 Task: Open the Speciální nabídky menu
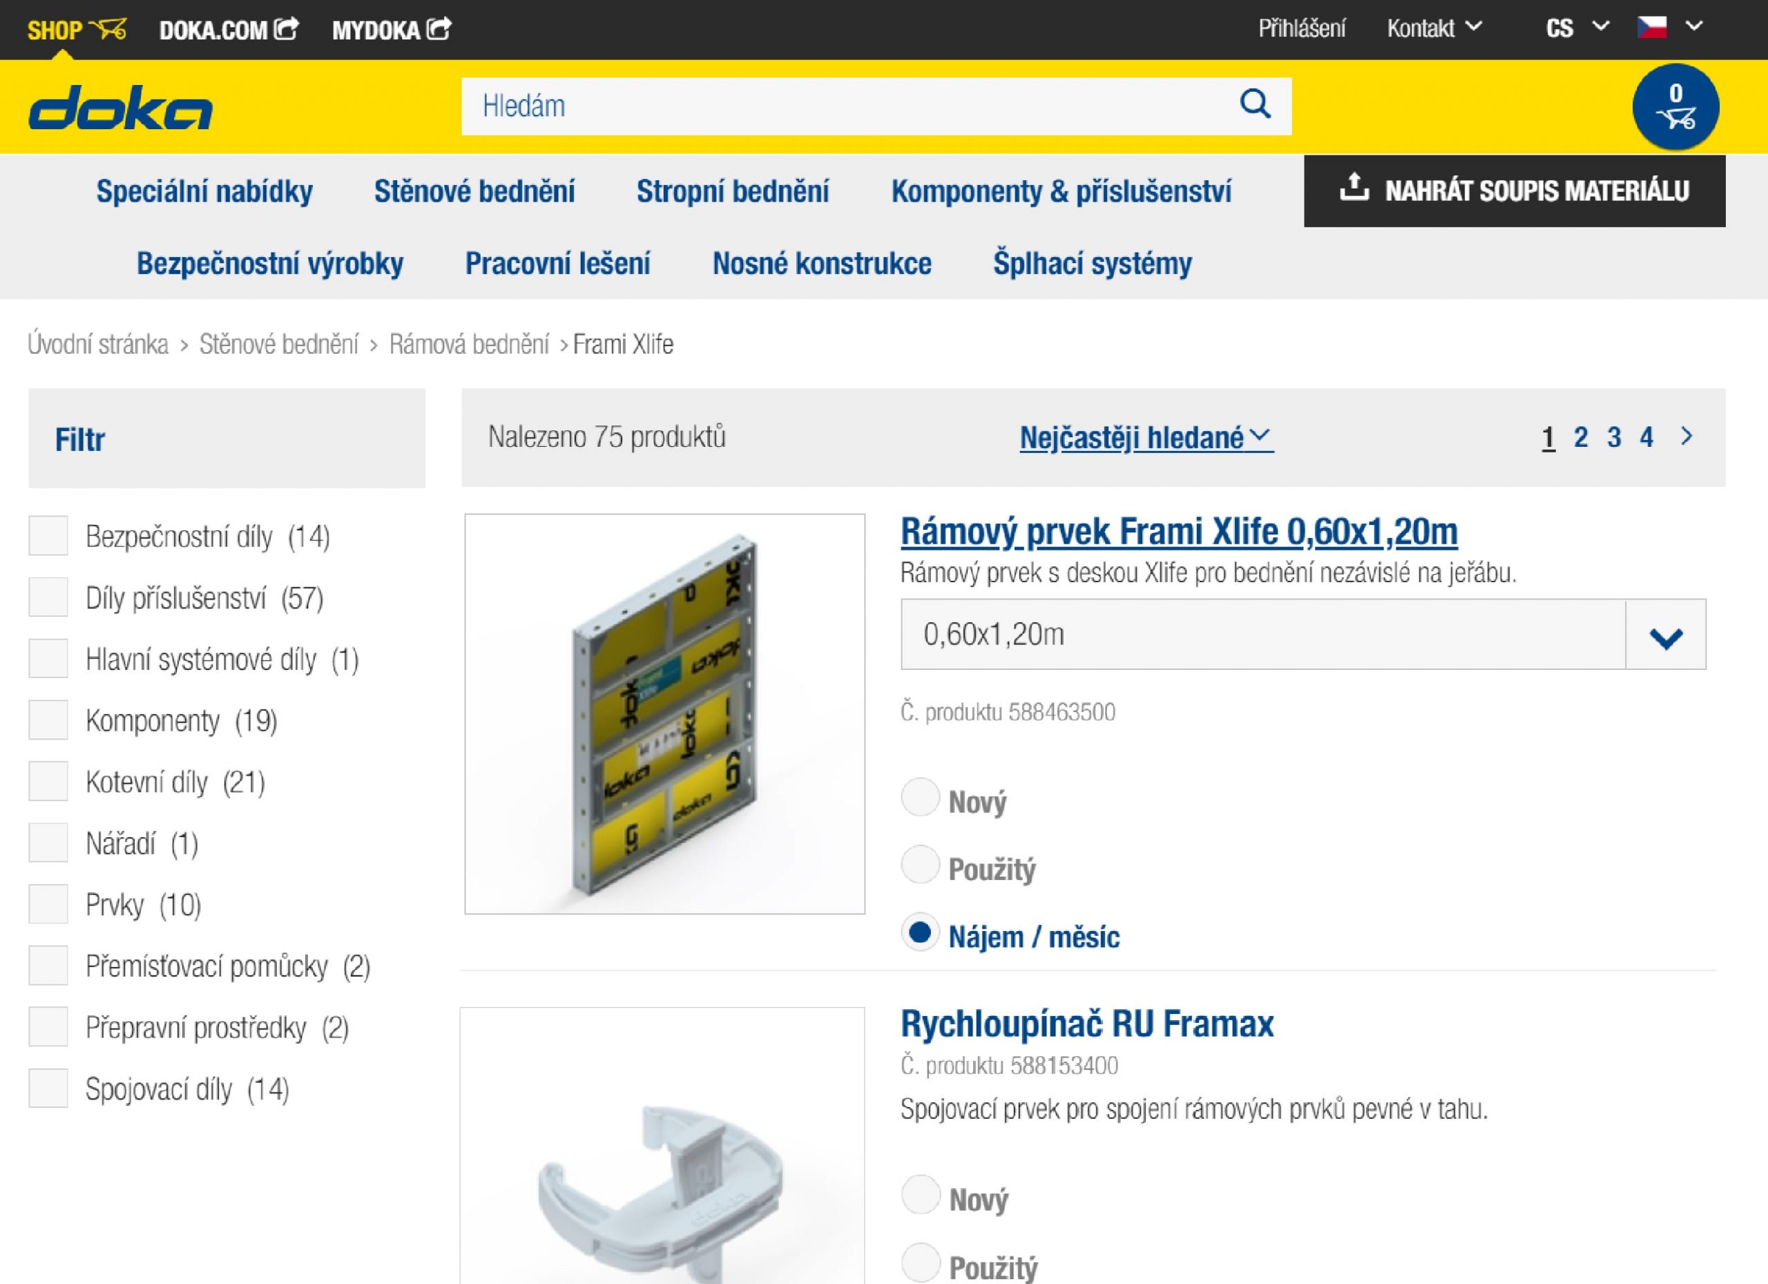click(x=204, y=191)
